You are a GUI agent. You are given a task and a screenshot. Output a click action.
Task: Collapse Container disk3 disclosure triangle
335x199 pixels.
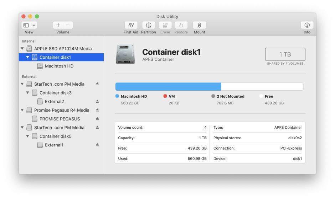28,93
